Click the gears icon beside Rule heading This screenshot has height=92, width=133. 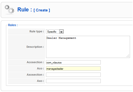click(9, 9)
